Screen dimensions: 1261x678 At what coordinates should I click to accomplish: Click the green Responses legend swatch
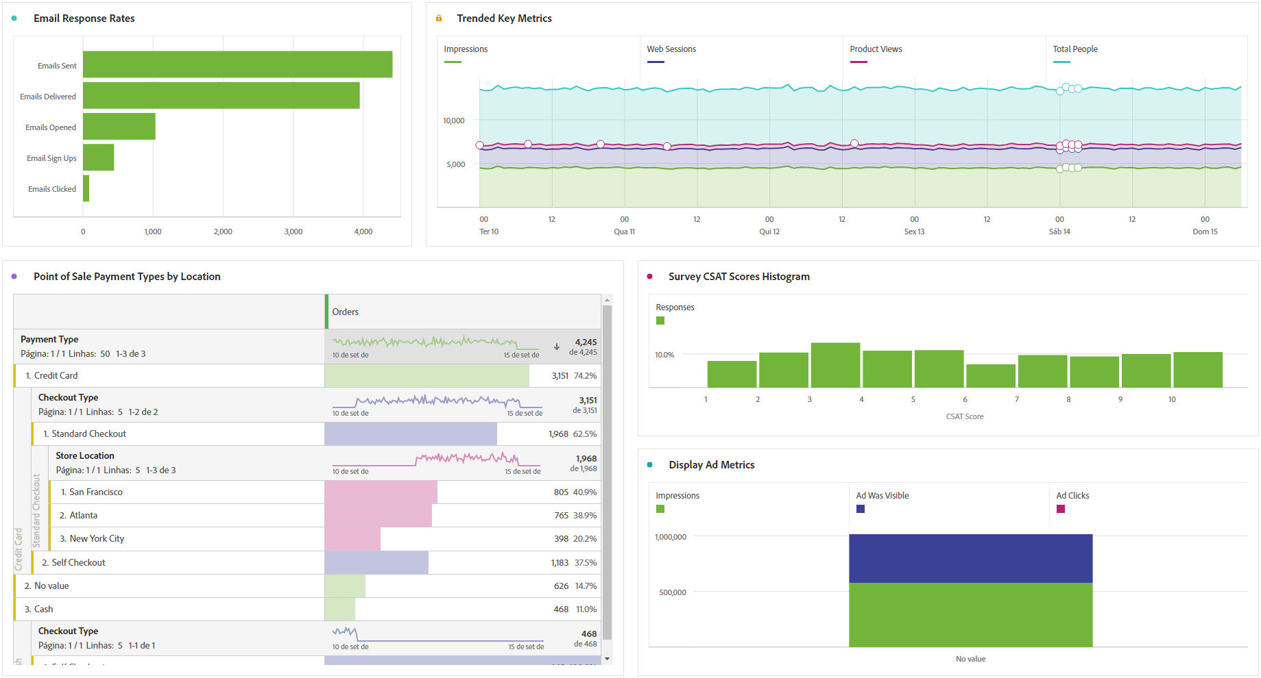[660, 321]
